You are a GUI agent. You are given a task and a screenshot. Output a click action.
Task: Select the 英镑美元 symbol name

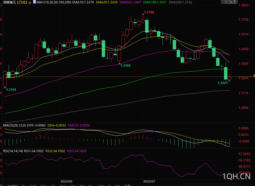[9, 2]
